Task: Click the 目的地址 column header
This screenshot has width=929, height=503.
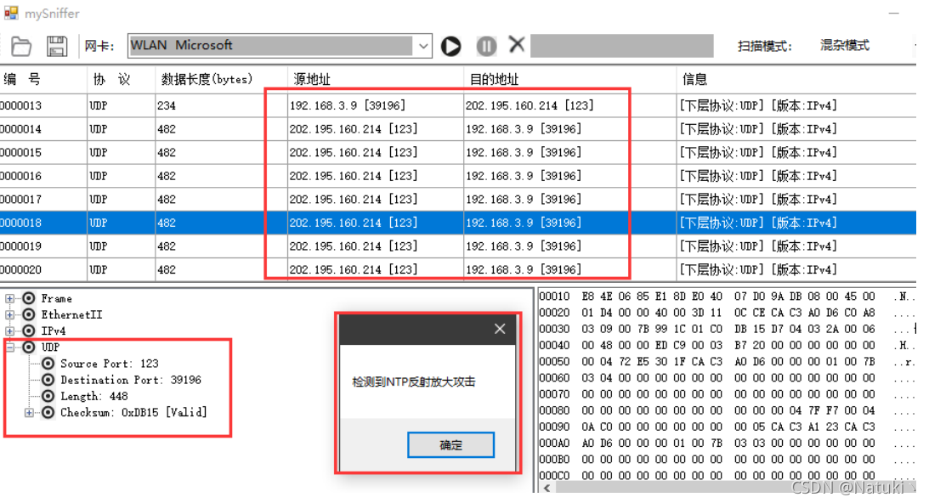Action: click(569, 79)
